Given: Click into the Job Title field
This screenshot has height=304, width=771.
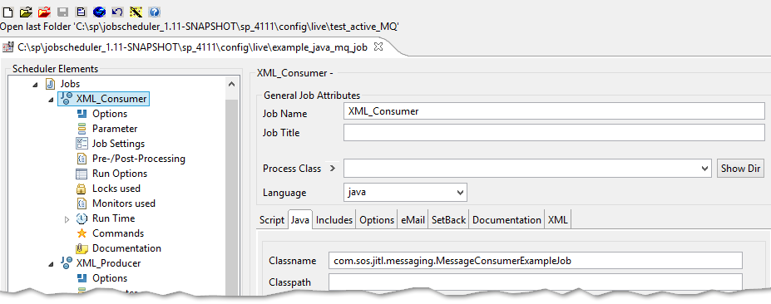Looking at the screenshot, I should (x=554, y=133).
